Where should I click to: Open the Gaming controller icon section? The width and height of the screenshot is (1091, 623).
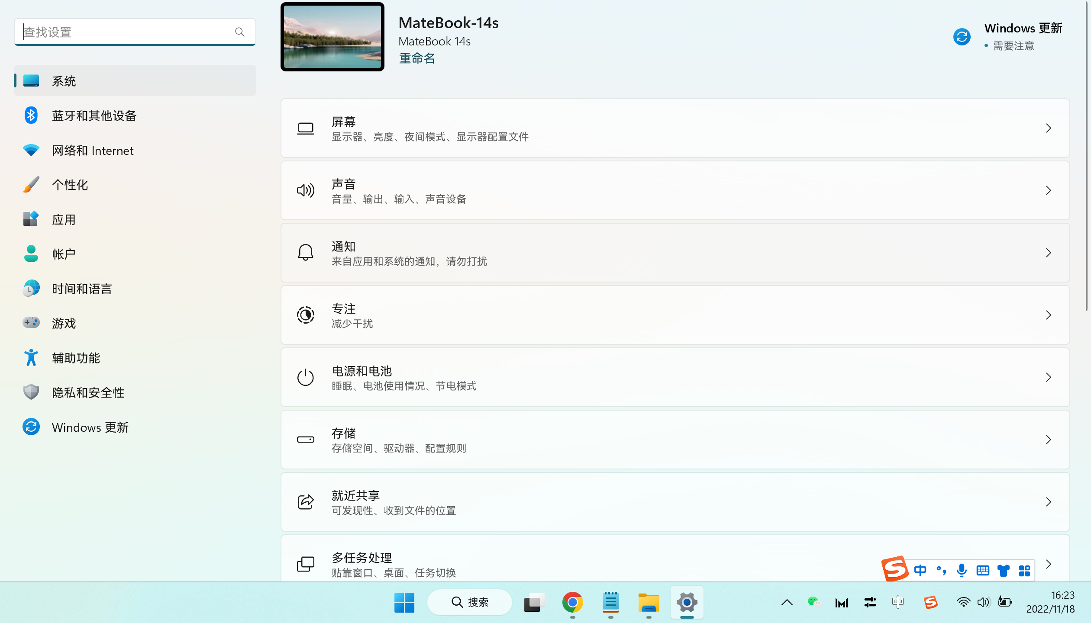tap(31, 323)
